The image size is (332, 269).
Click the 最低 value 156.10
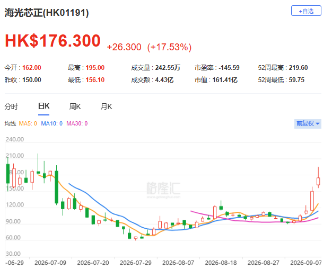95,80
